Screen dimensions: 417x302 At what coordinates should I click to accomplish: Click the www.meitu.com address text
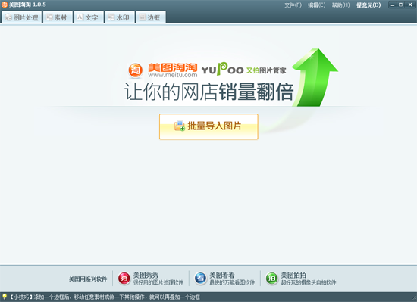pyautogui.click(x=173, y=75)
